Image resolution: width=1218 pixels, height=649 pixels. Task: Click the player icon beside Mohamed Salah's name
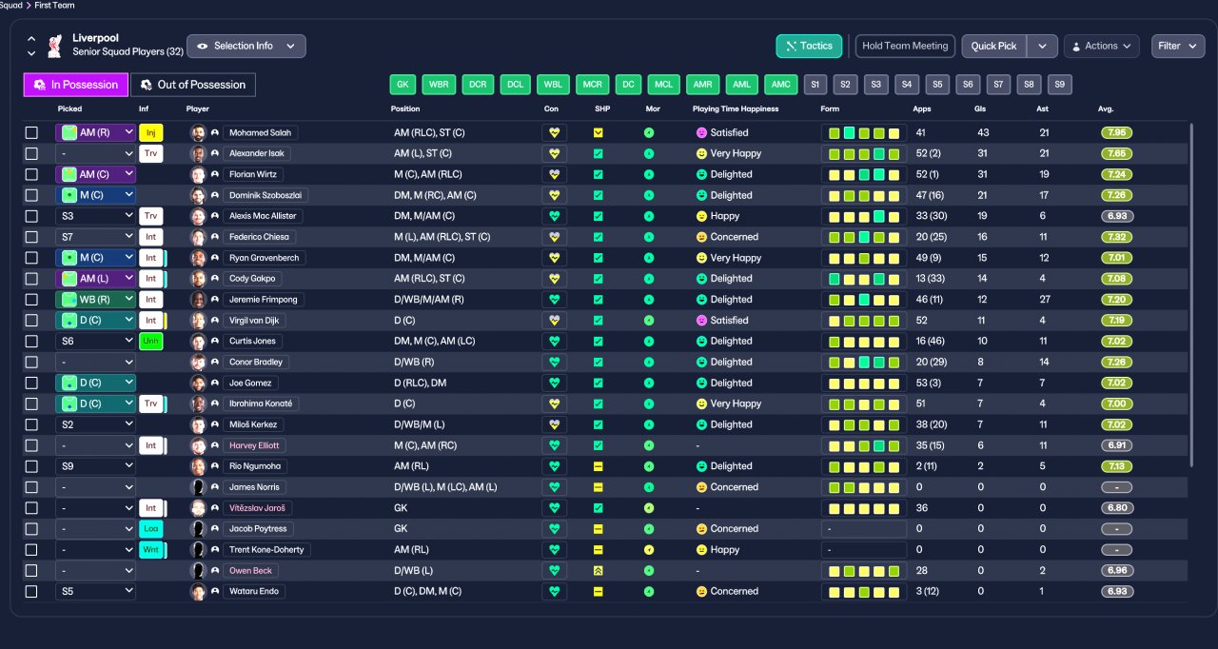215,133
